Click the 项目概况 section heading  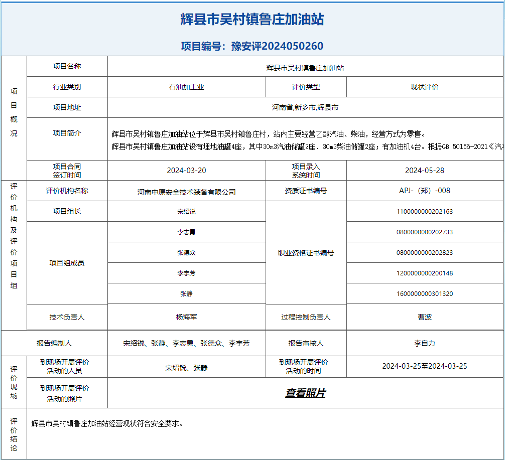14,112
